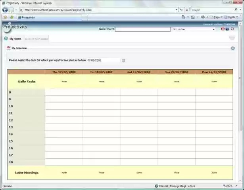
Task: Click the RSS Feeds toolbar icon
Action: tap(193, 17)
